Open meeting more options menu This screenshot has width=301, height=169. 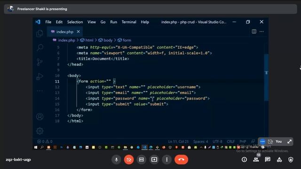166,160
